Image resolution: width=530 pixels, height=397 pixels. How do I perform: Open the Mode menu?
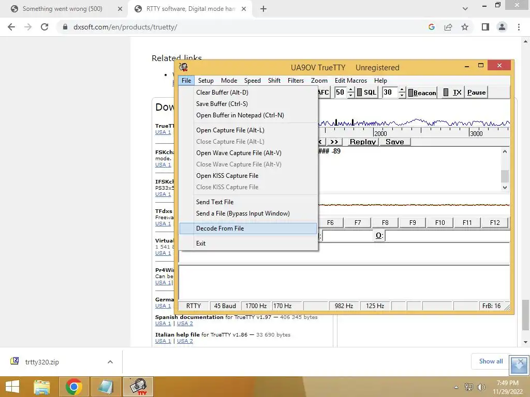point(229,80)
